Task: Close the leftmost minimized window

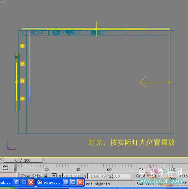Action: tap(31, 182)
